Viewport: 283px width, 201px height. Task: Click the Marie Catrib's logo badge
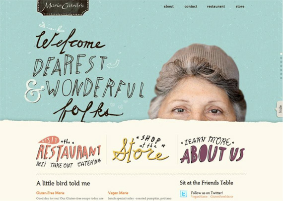(63, 7)
